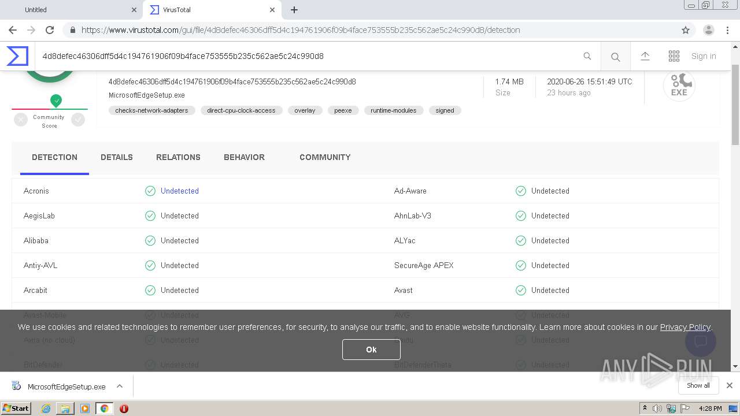Click the direct-cpu-clock-access tag
Screen dimensions: 740x416
(241, 110)
